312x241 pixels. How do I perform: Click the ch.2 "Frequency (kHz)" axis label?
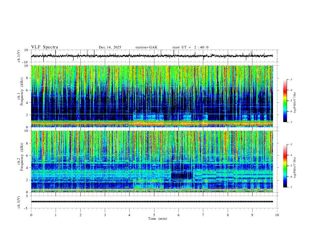tap(22, 157)
